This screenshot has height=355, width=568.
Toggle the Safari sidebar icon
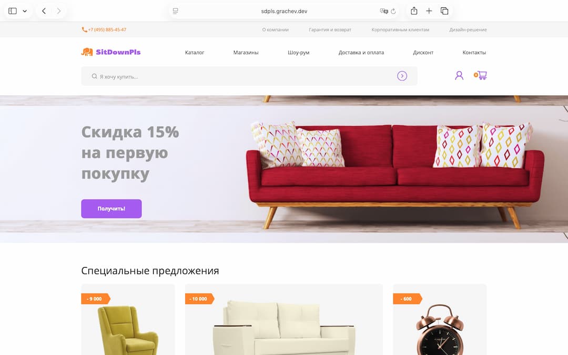pyautogui.click(x=13, y=11)
